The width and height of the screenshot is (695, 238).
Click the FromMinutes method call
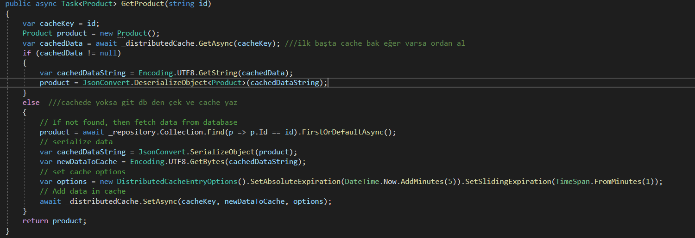click(617, 182)
